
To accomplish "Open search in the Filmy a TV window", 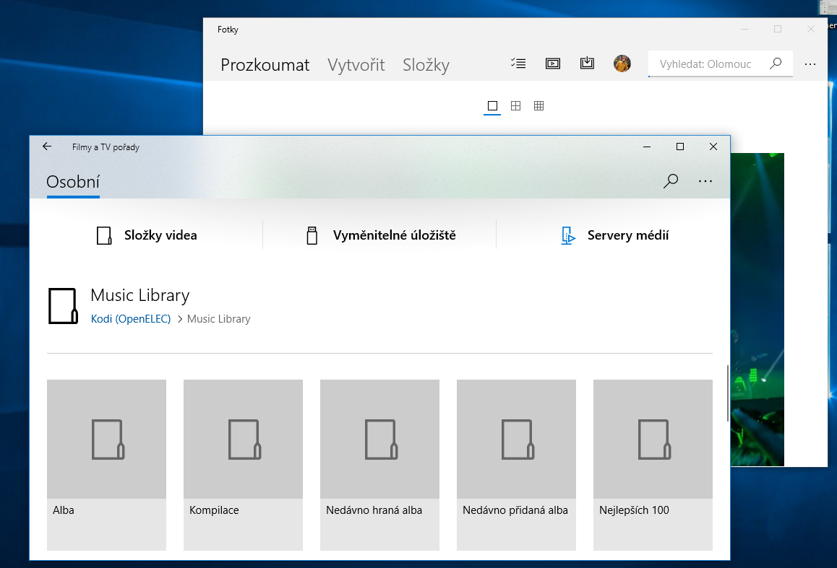I will [x=671, y=181].
